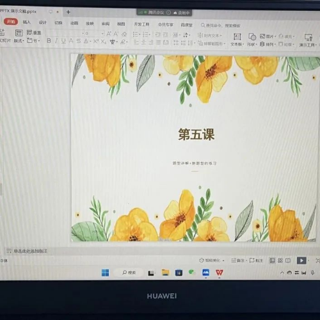Open the 智能美化 dropdown arrow
The width and height of the screenshot is (320, 320).
coord(223,260)
